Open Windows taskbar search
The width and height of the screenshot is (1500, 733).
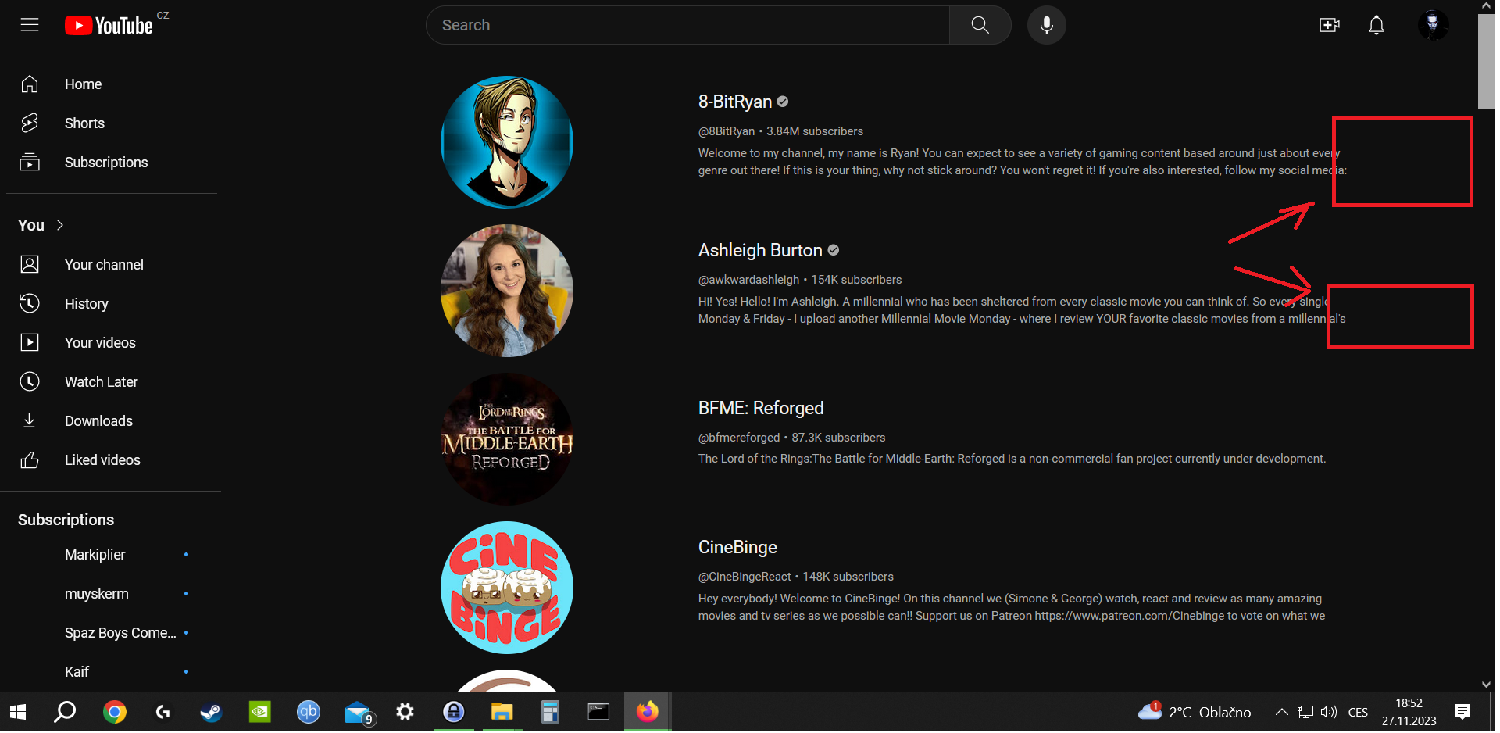coord(65,712)
